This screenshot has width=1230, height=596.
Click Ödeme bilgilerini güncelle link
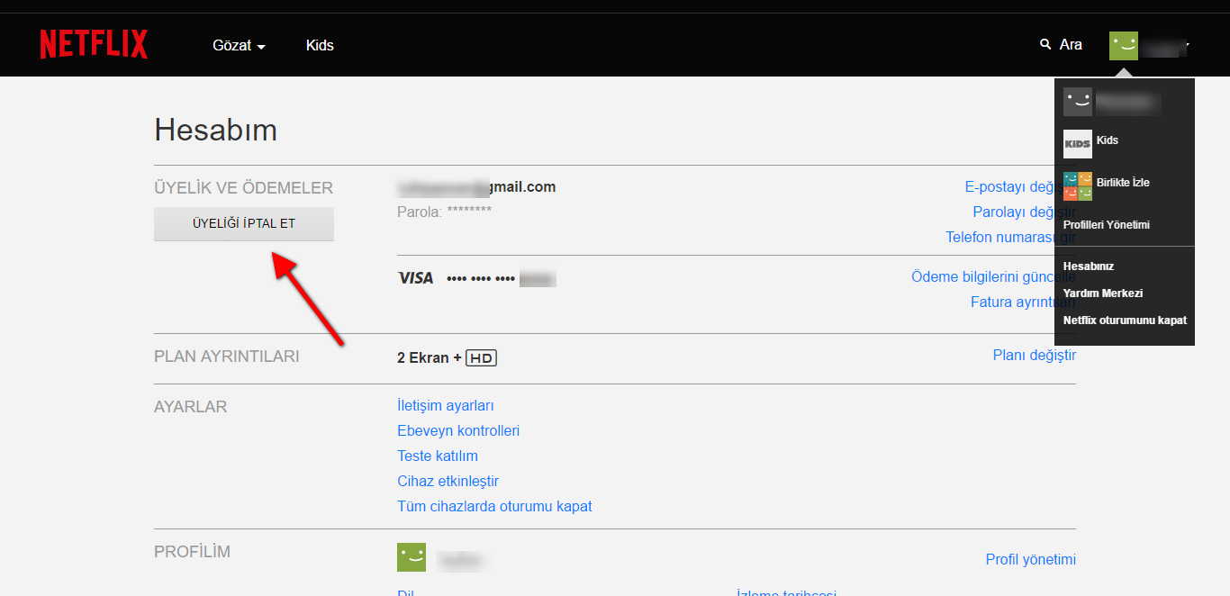click(982, 277)
